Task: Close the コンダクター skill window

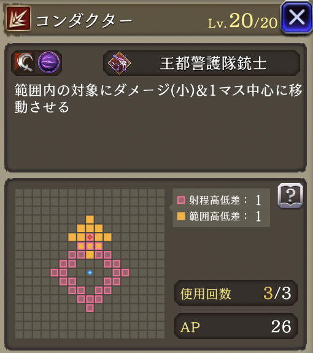Action: point(296,18)
